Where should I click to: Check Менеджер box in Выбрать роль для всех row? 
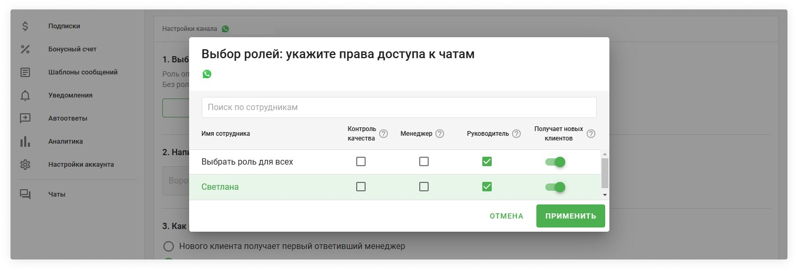pos(424,161)
